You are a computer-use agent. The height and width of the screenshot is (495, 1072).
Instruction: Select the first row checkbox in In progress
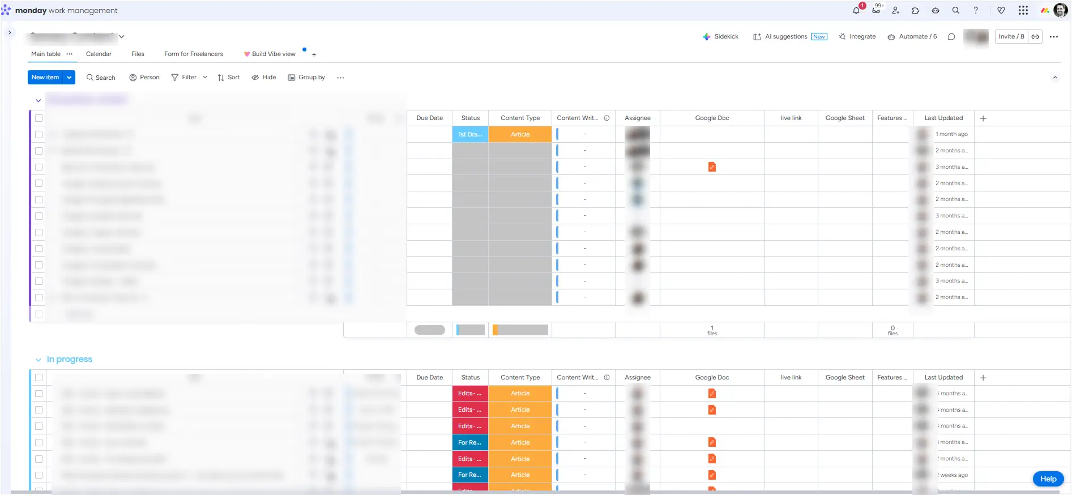(x=39, y=394)
